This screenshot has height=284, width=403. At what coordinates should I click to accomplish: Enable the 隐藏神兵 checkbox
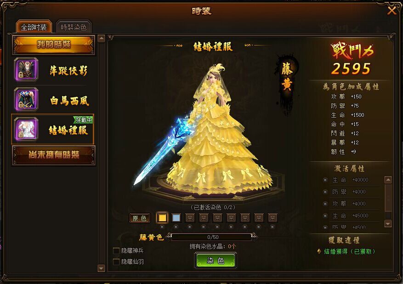tap(116, 250)
